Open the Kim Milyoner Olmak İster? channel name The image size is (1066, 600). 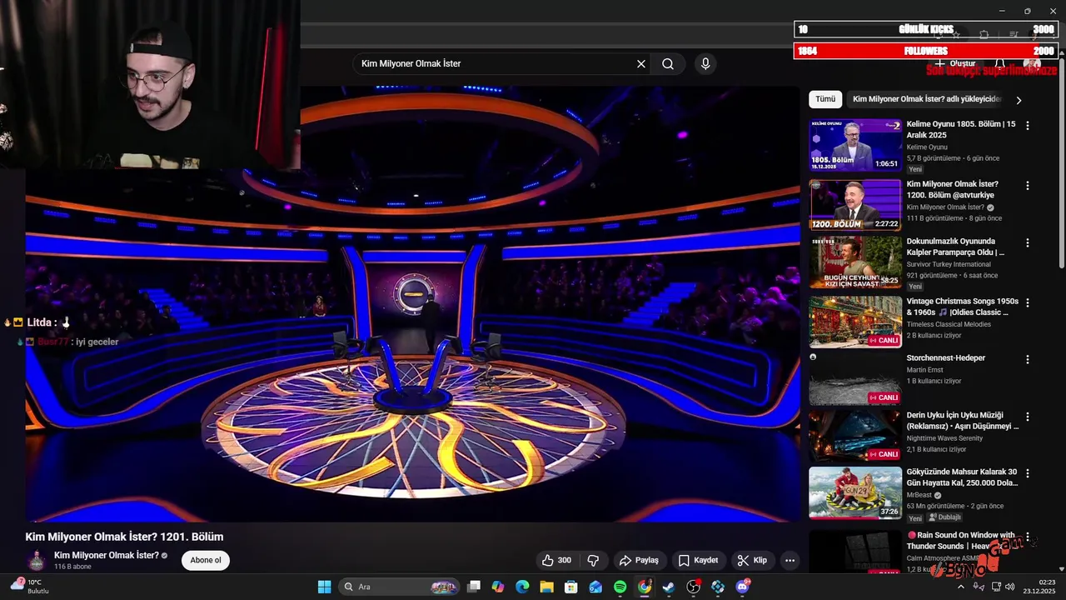click(x=107, y=555)
